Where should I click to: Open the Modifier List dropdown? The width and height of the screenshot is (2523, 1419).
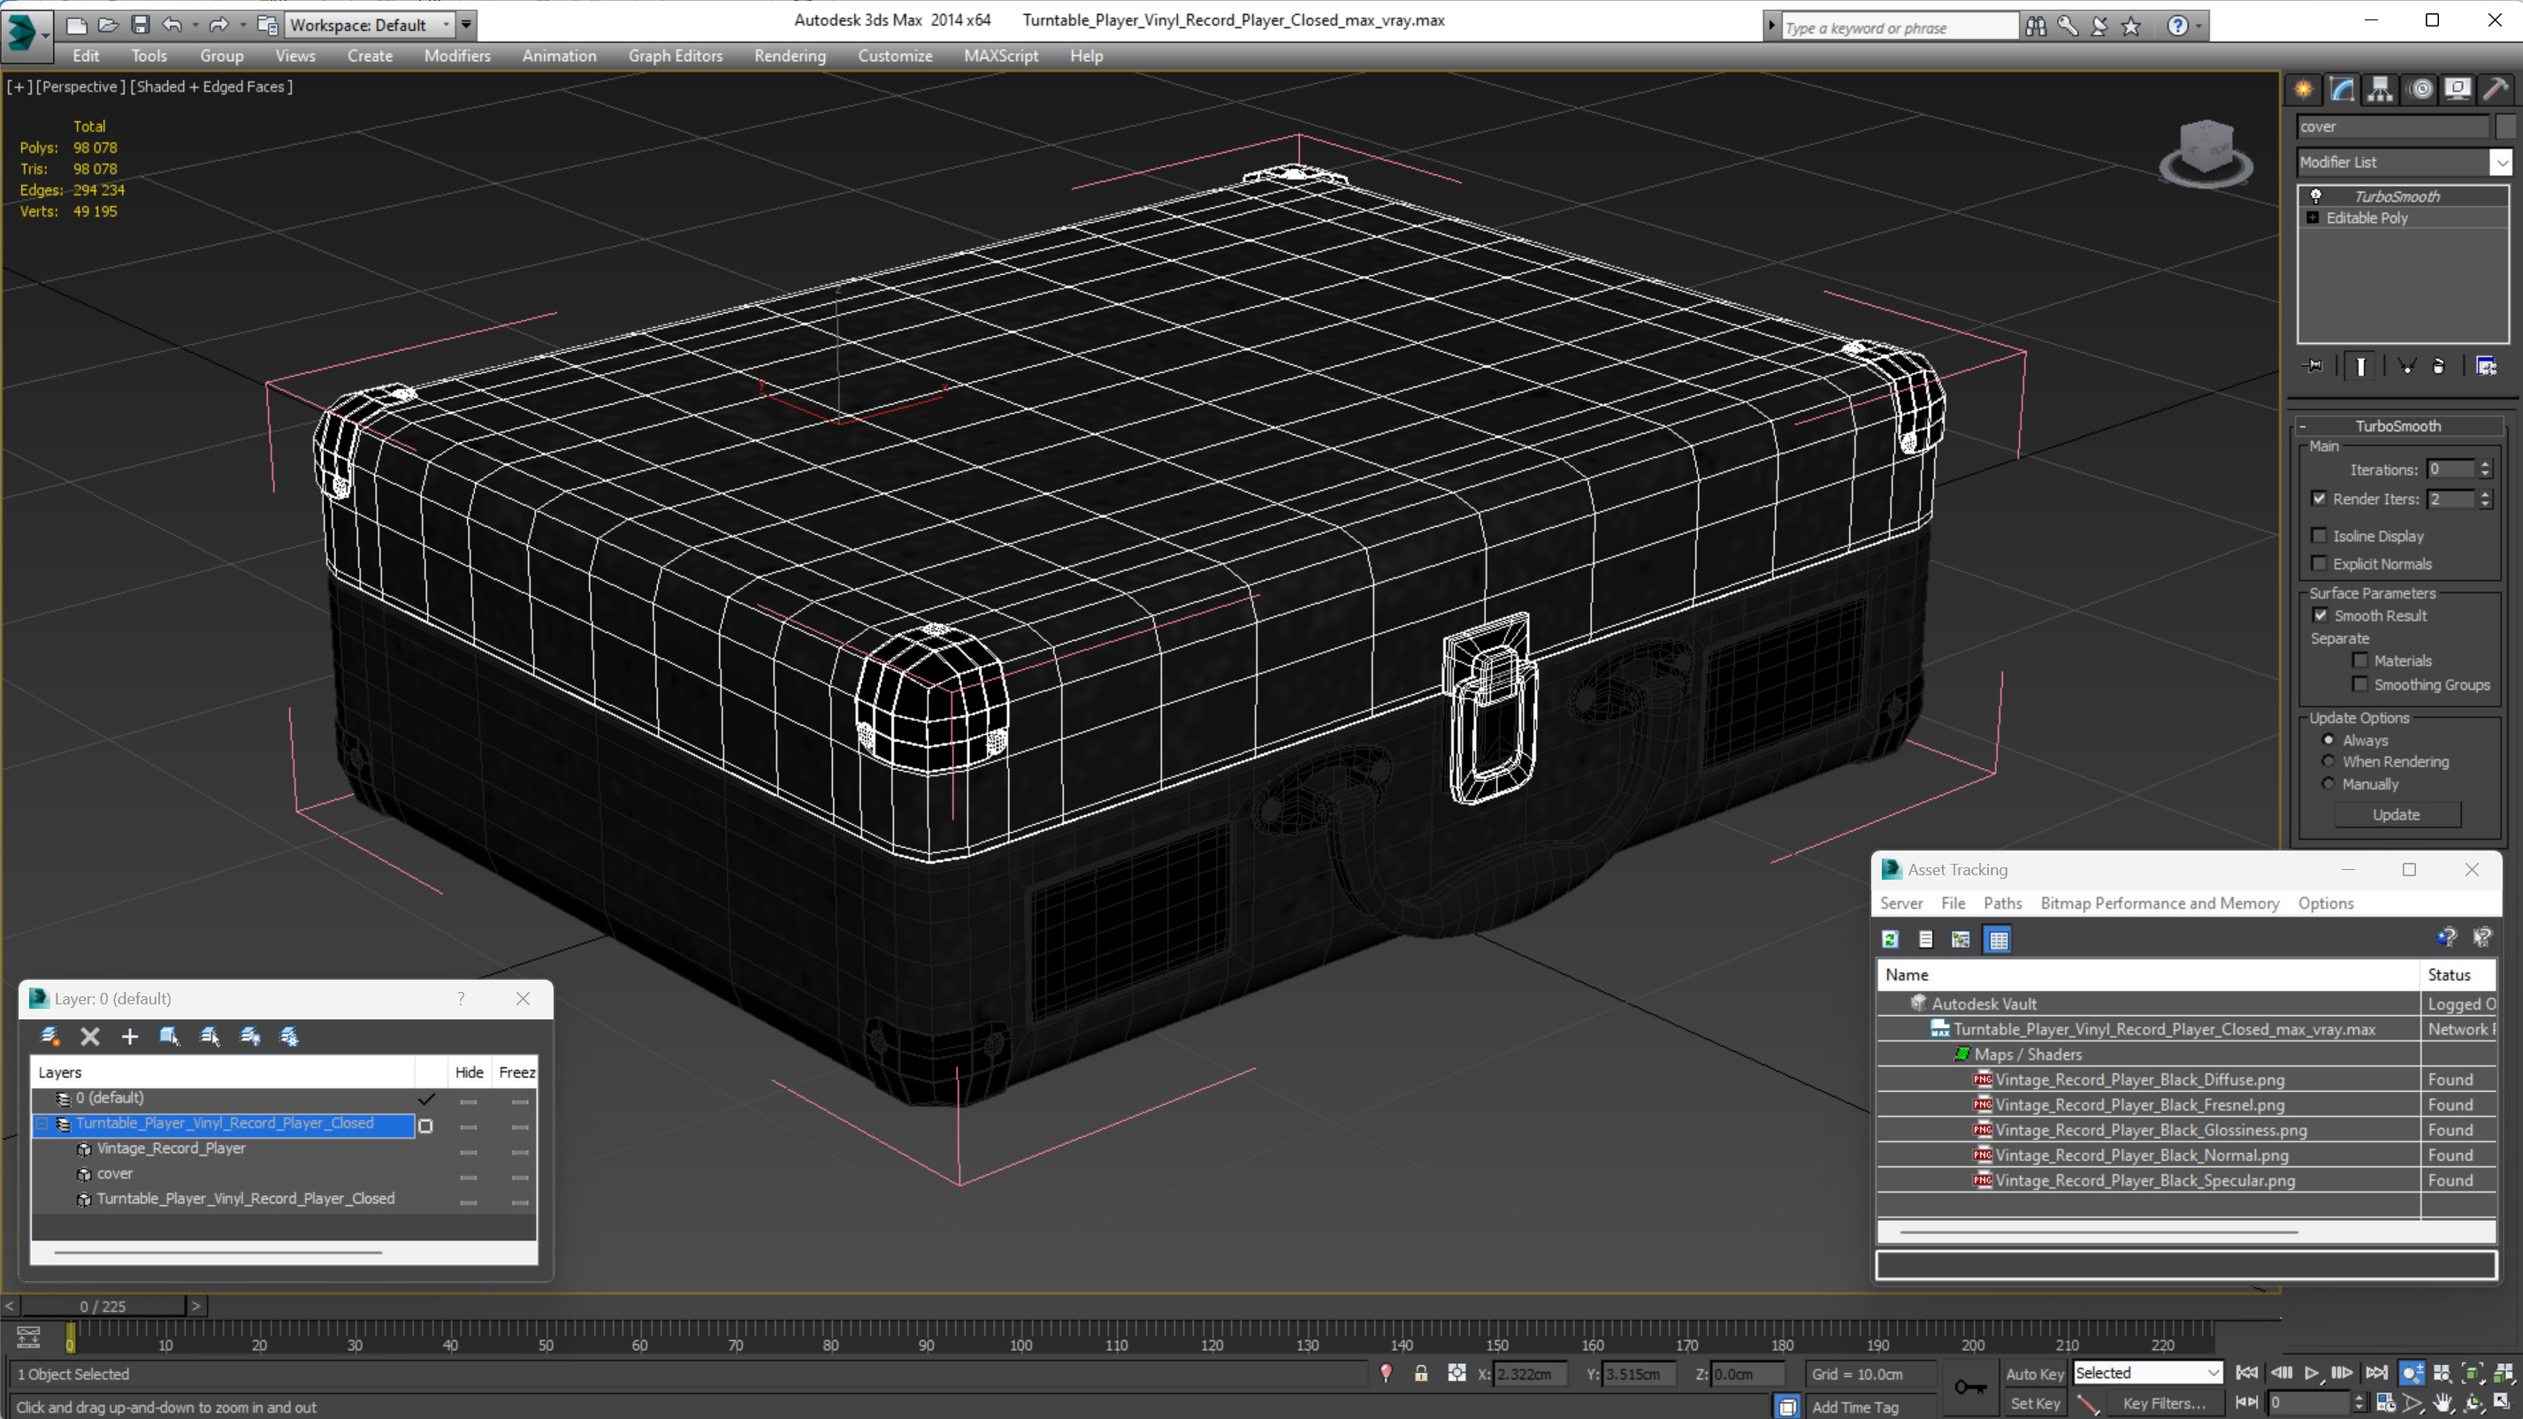pos(2501,162)
